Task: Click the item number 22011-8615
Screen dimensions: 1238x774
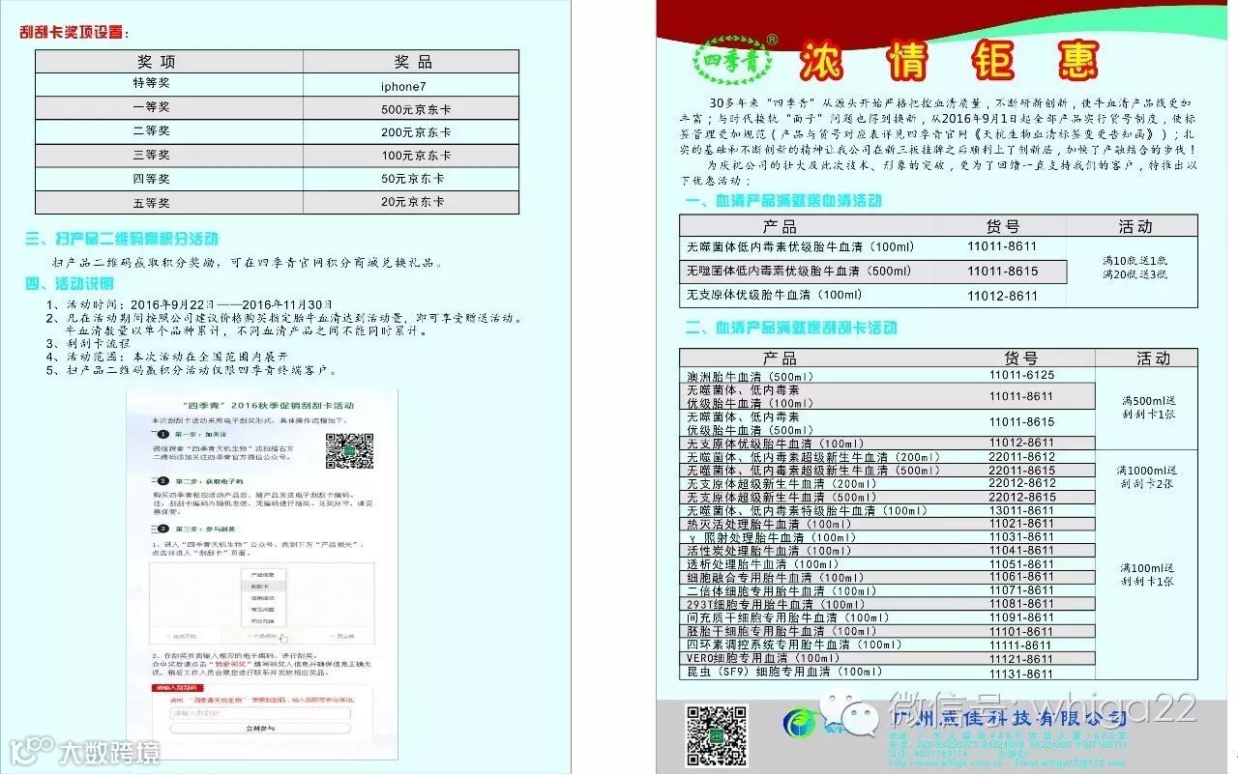Action: 1021,471
